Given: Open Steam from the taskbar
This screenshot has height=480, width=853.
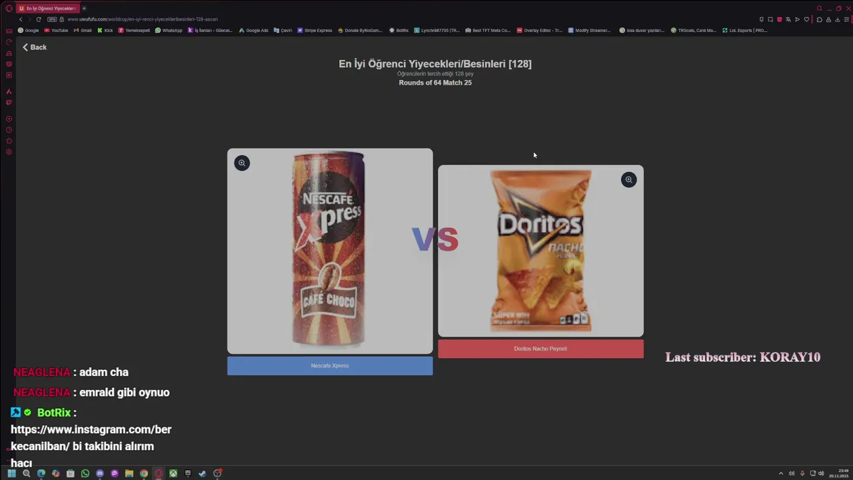Looking at the screenshot, I should pyautogui.click(x=203, y=473).
